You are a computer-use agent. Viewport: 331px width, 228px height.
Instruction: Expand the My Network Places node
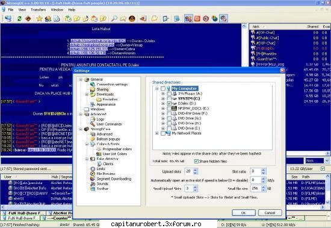[x=157, y=133]
